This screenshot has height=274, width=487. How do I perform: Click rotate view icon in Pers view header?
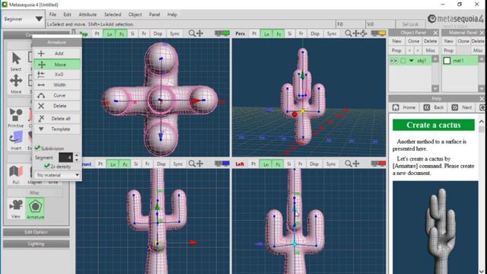point(364,33)
